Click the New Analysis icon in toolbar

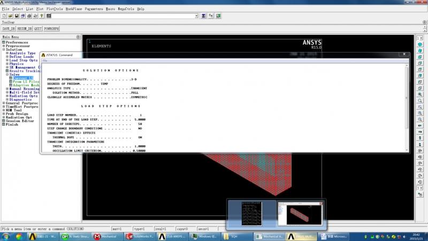4,16
